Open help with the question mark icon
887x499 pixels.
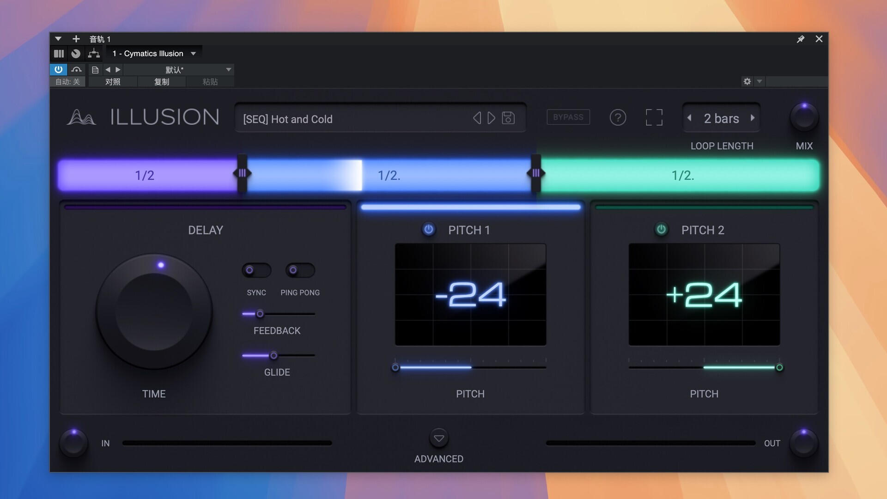(x=618, y=117)
